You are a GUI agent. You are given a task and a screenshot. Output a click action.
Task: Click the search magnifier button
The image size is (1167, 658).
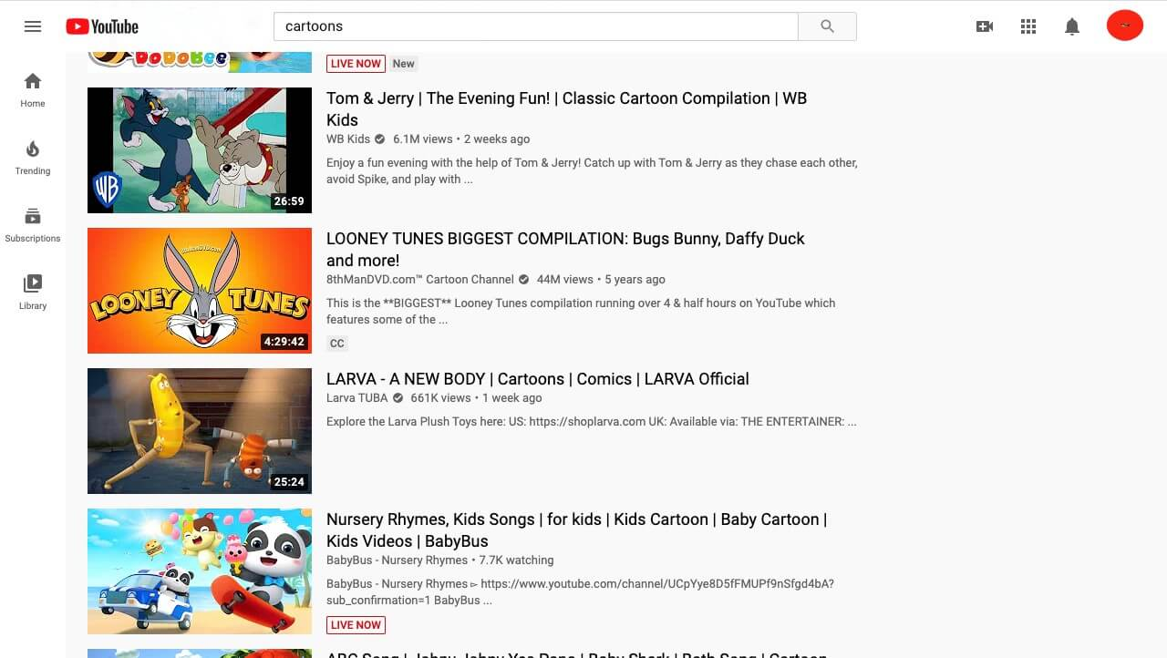pyautogui.click(x=827, y=26)
